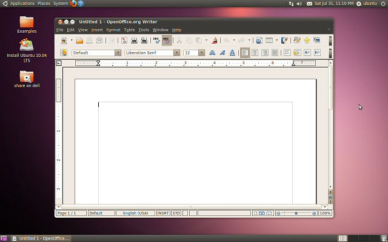The height and width of the screenshot is (242, 388).
Task: Expand the font size 12 dropdown
Action: pos(202,53)
